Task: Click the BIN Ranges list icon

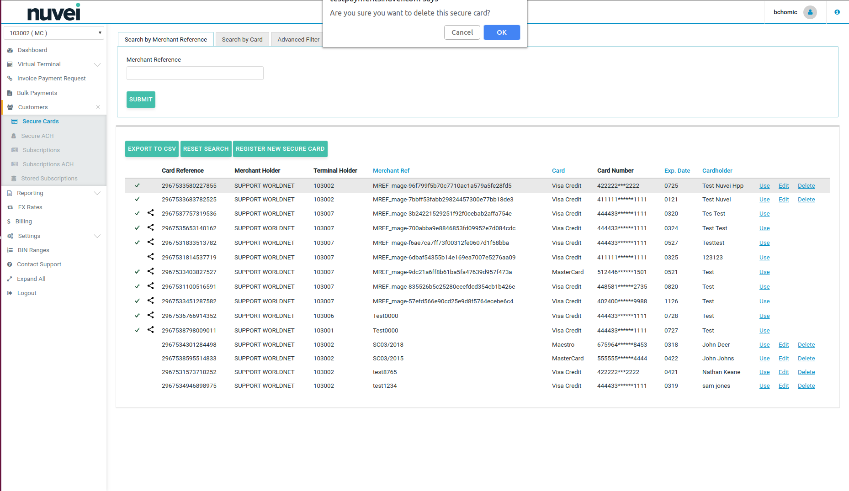Action: (10, 250)
